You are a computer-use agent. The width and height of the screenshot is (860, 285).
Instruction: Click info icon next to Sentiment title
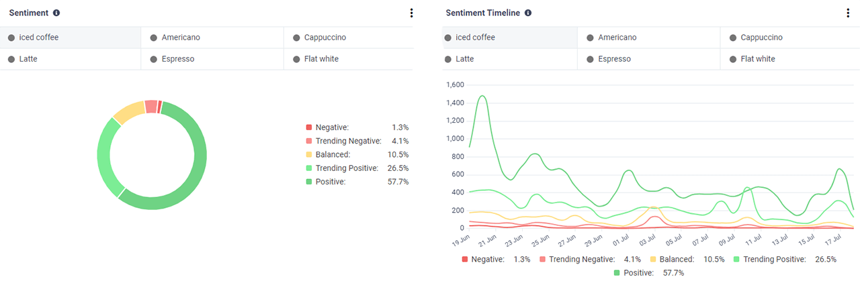pos(56,13)
